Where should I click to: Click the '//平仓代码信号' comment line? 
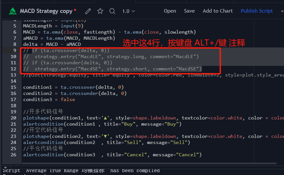tap(43, 149)
